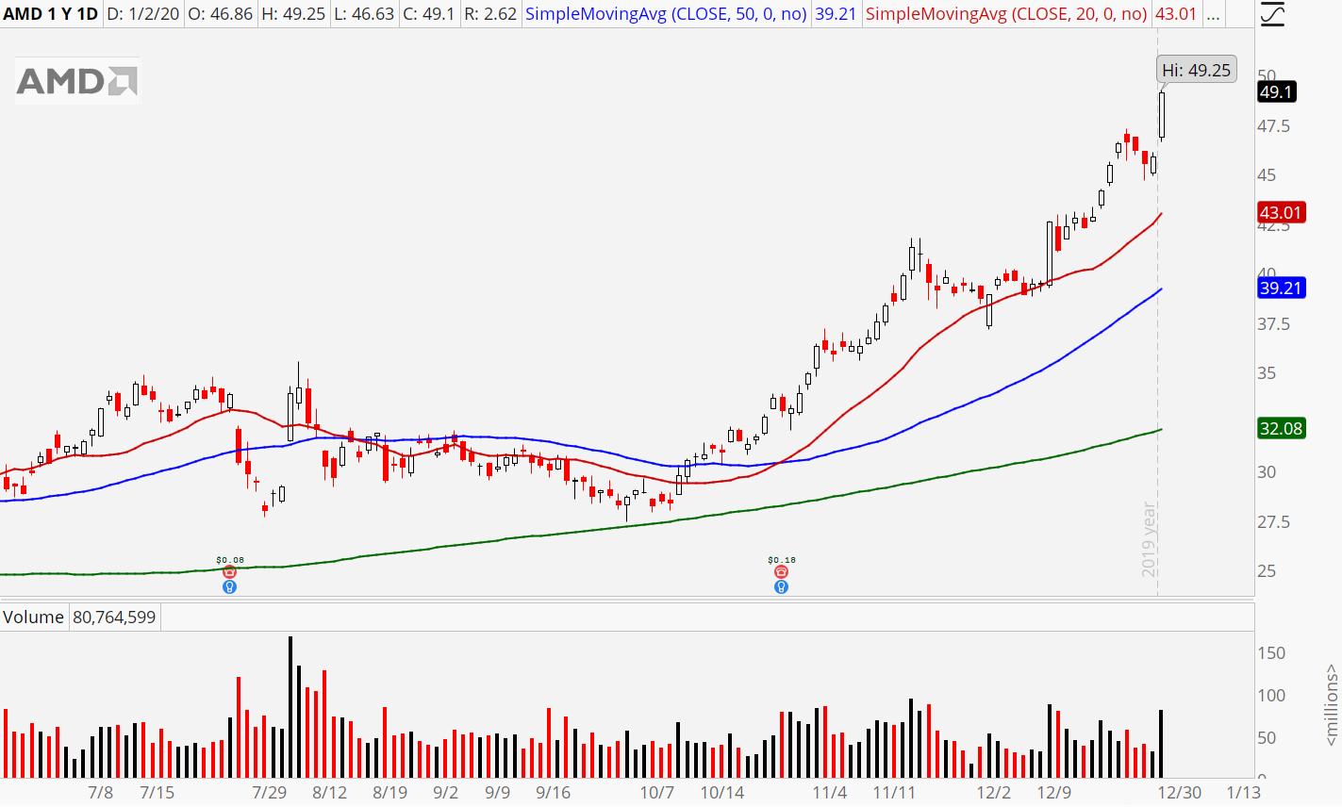Click the 45 price axis label
The width and height of the screenshot is (1342, 807).
pyautogui.click(x=1267, y=175)
